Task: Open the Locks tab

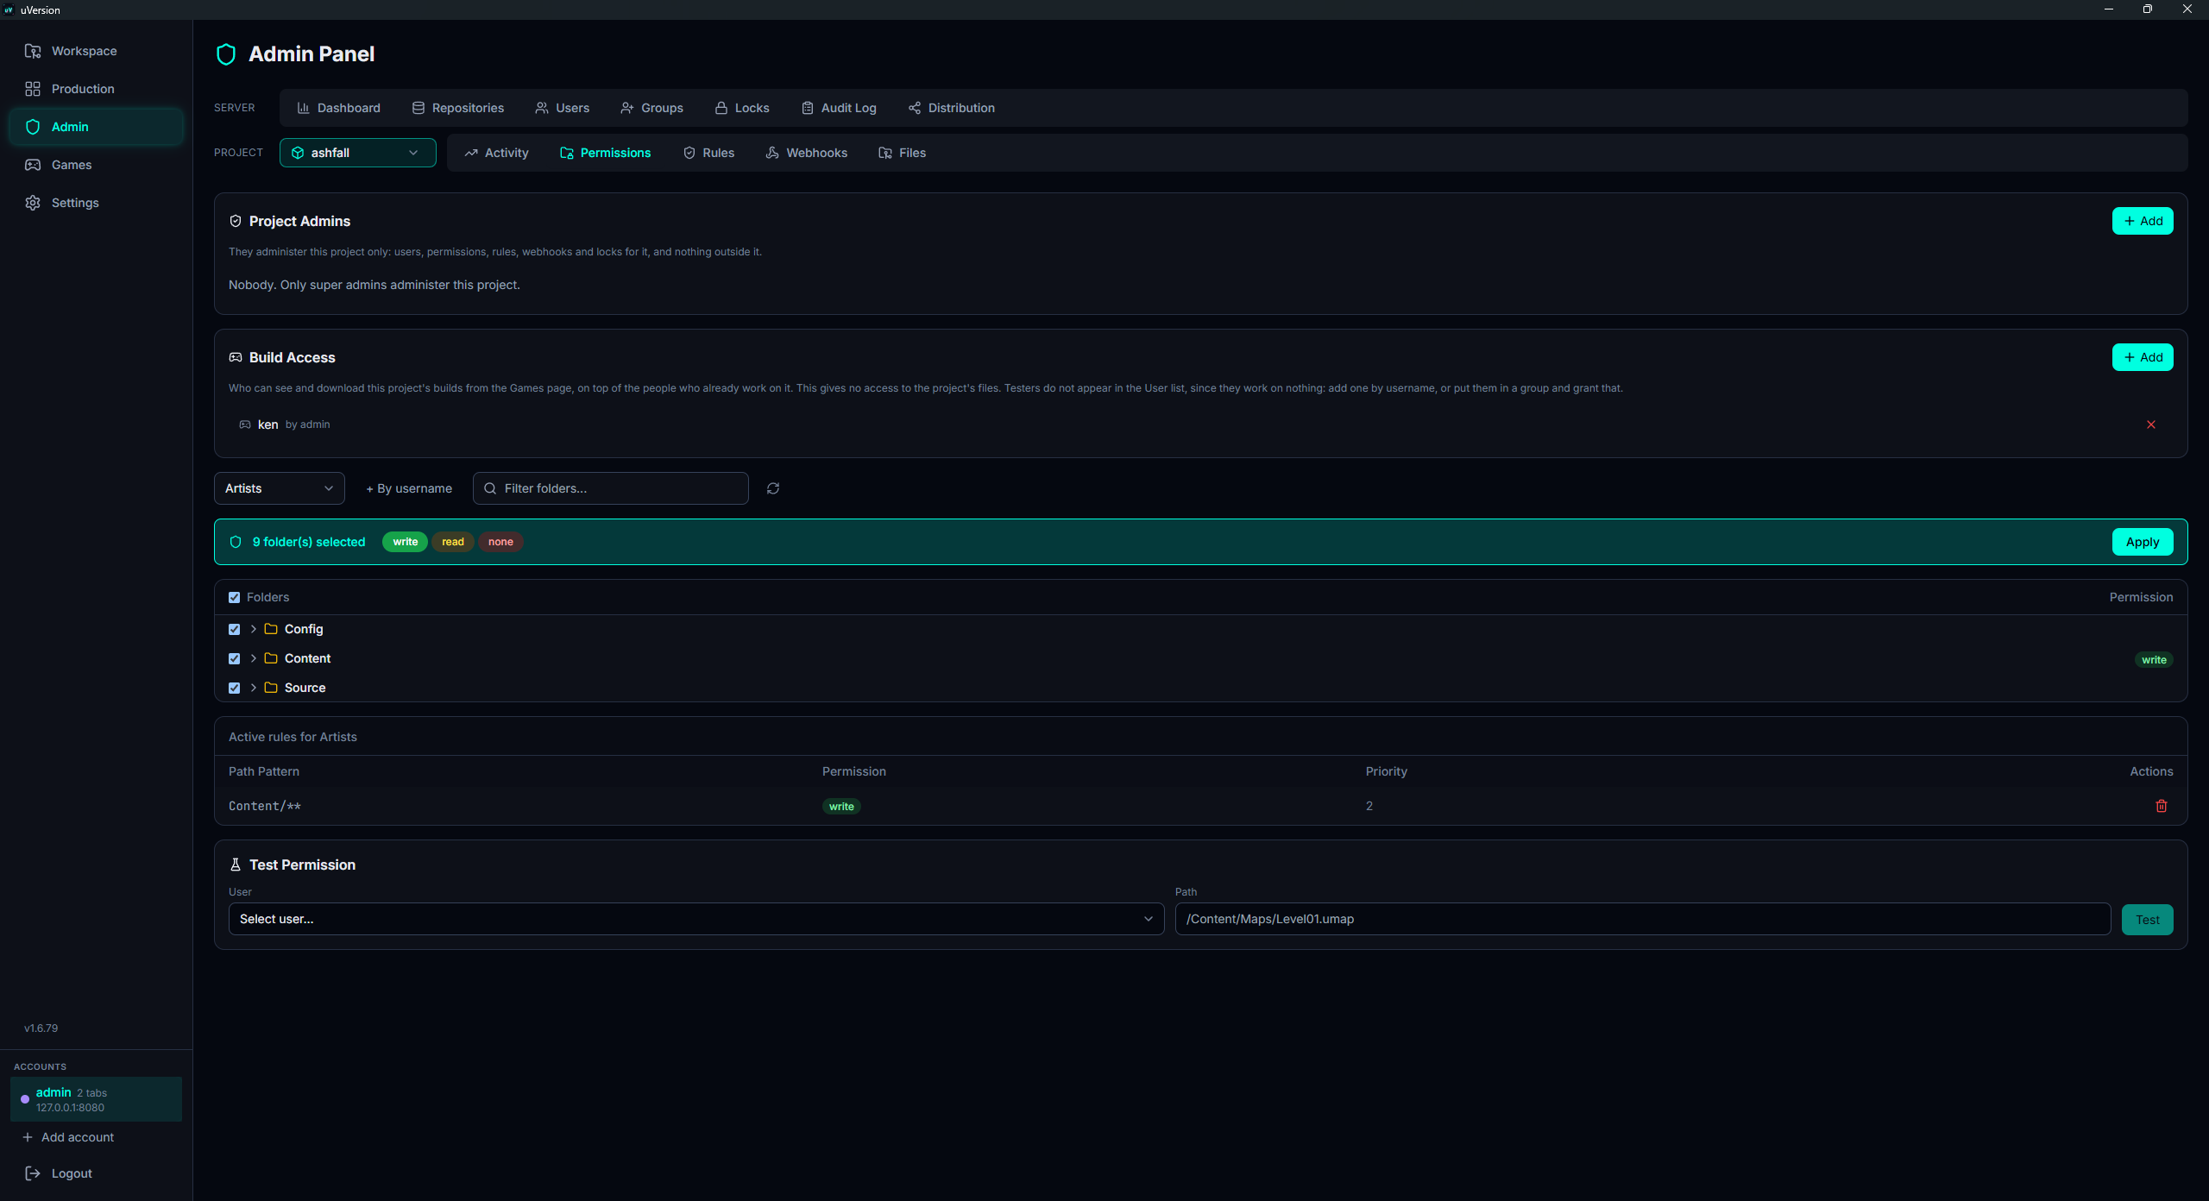Action: pos(742,108)
